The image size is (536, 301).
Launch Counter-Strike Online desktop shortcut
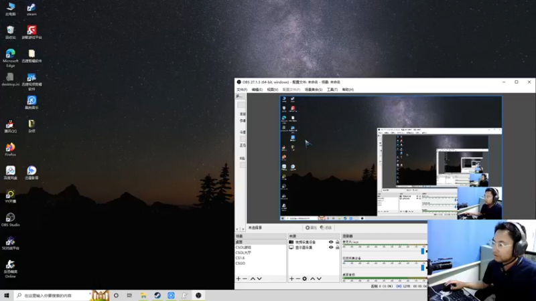pos(11,269)
